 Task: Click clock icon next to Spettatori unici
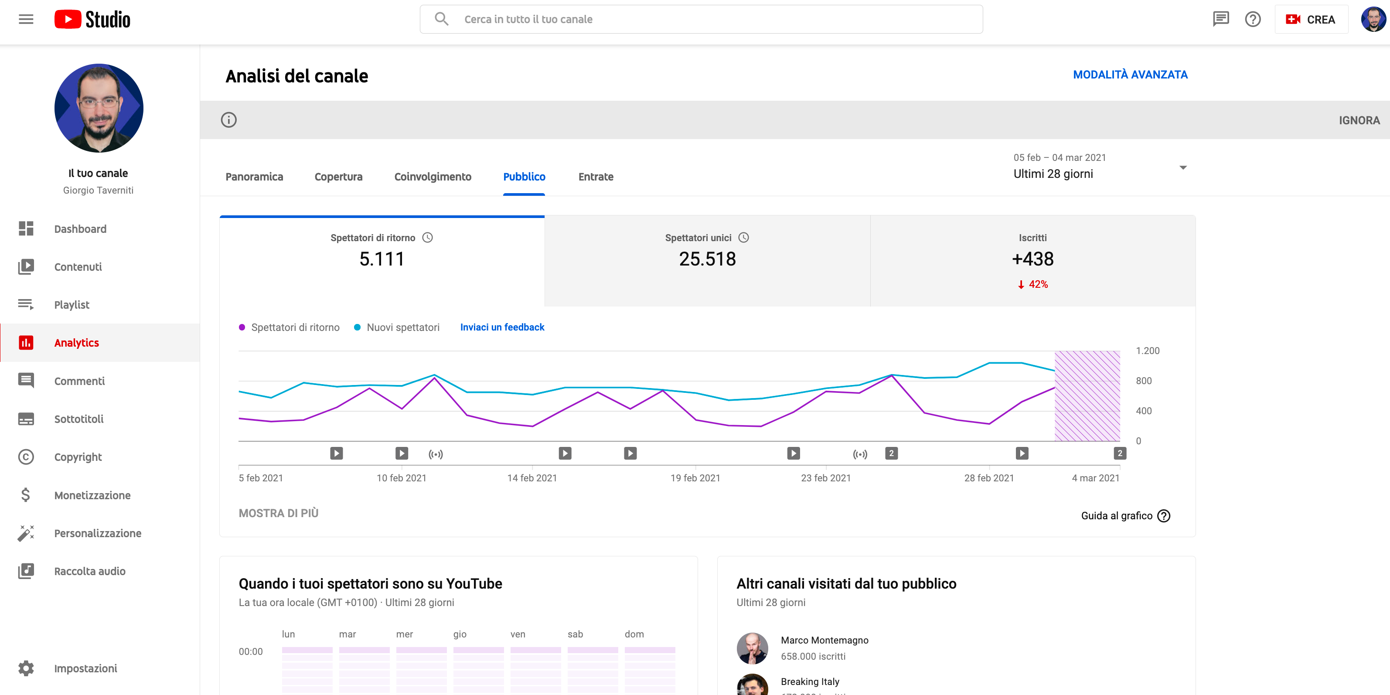(743, 238)
